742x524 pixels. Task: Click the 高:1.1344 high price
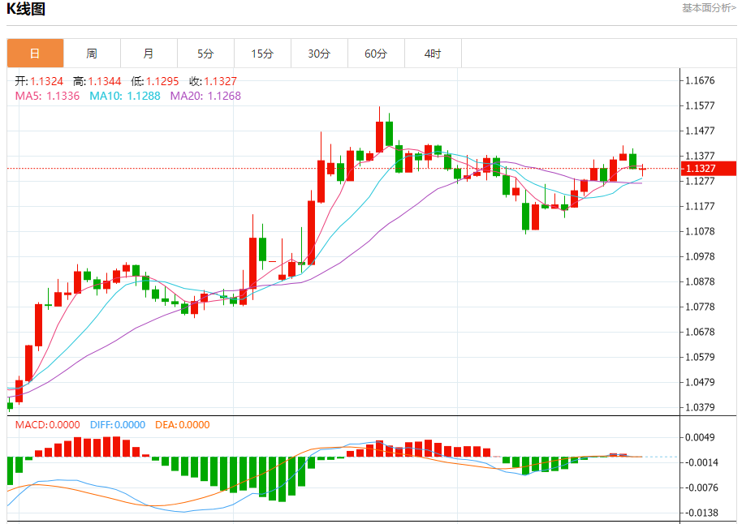point(97,81)
